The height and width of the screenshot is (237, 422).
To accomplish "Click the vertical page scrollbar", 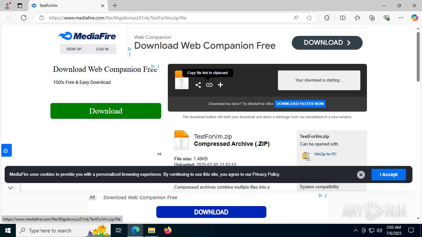I will [418, 57].
